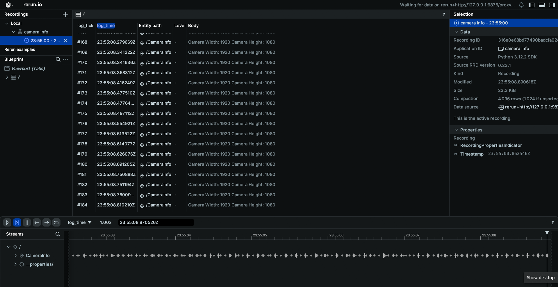Select the Viewport (Tabs) item in Blueprint
The image size is (558, 287).
click(28, 69)
